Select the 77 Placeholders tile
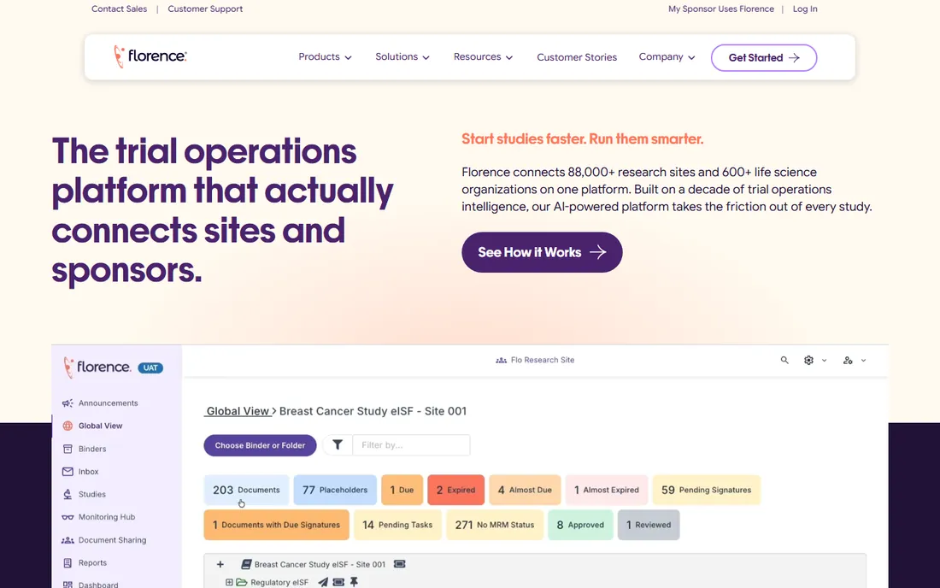940x588 pixels. pos(335,490)
